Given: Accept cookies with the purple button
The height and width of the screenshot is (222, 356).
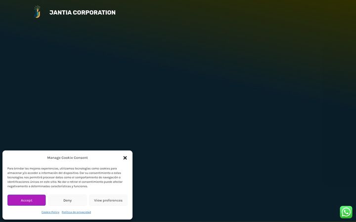Looking at the screenshot, I should click(27, 200).
